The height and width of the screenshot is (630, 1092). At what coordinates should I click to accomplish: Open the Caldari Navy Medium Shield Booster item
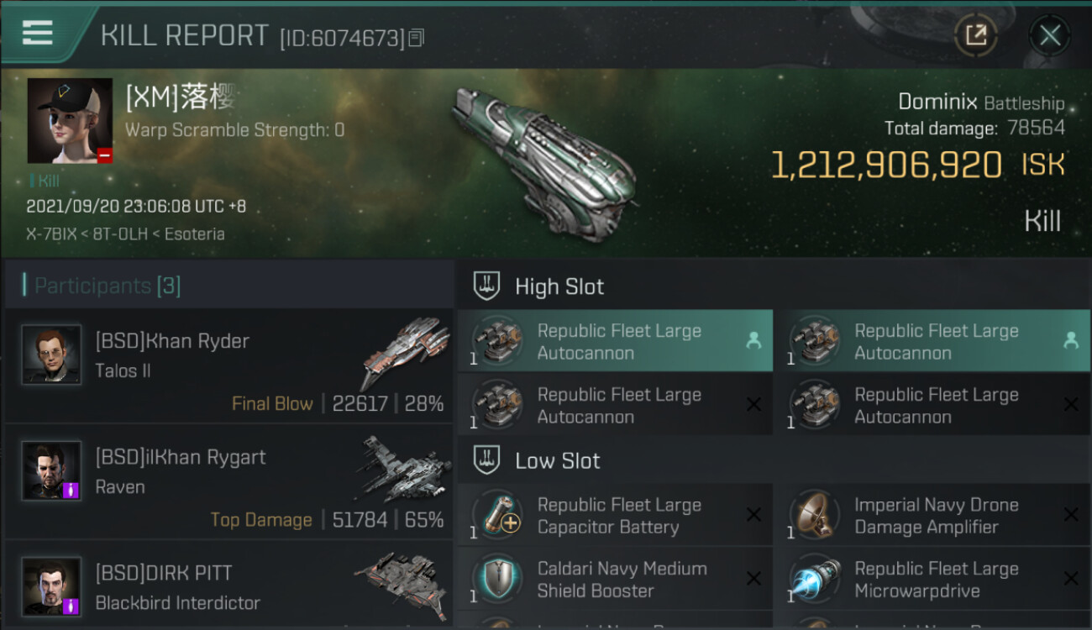[x=621, y=580]
